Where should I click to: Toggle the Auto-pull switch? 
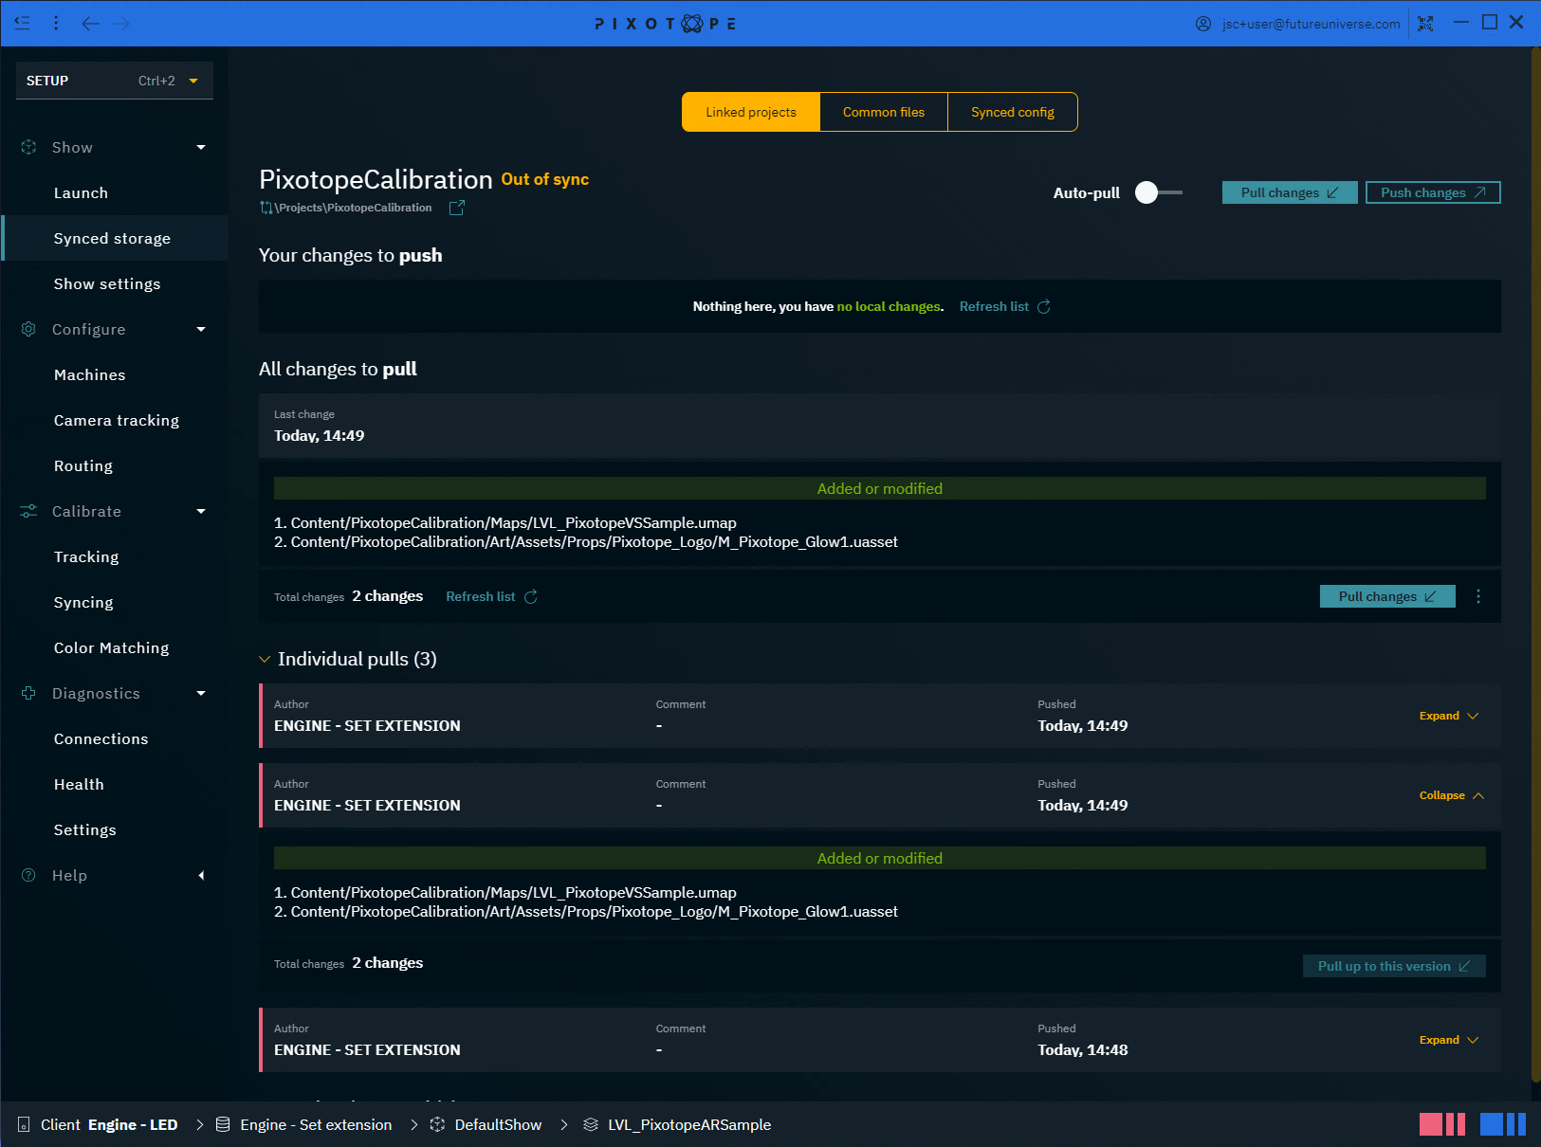[1159, 192]
